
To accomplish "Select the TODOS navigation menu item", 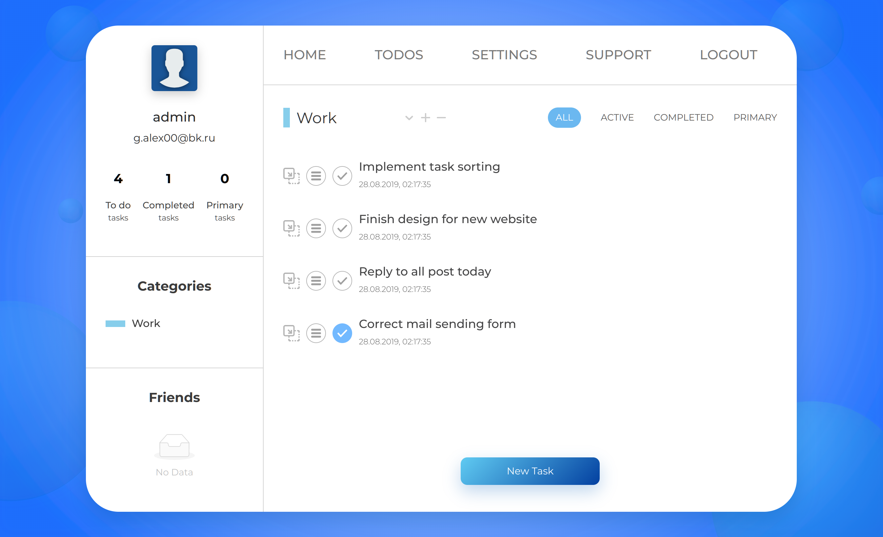I will click(400, 54).
